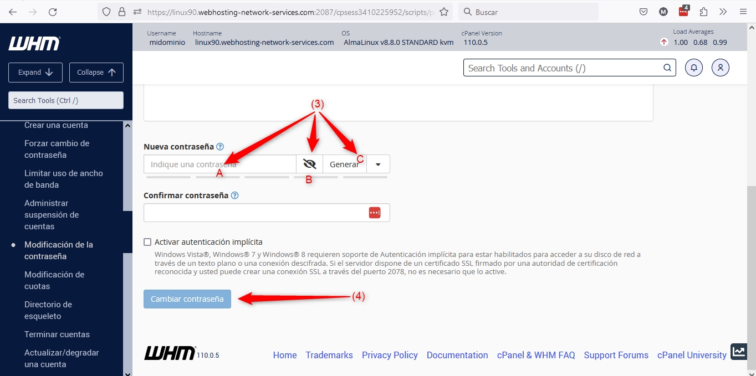Toggle password visibility eye icon

coord(309,164)
